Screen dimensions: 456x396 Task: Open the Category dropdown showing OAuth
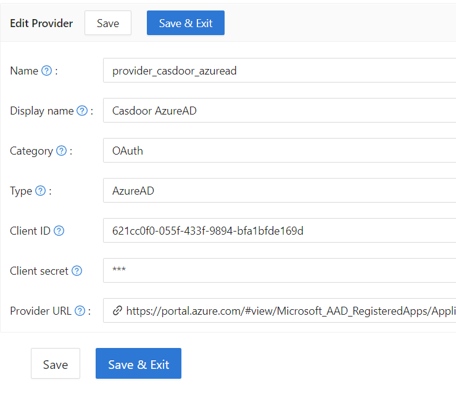click(279, 151)
